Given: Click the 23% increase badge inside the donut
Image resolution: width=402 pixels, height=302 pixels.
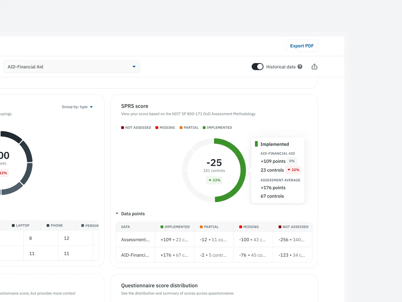Looking at the screenshot, I should click(214, 180).
